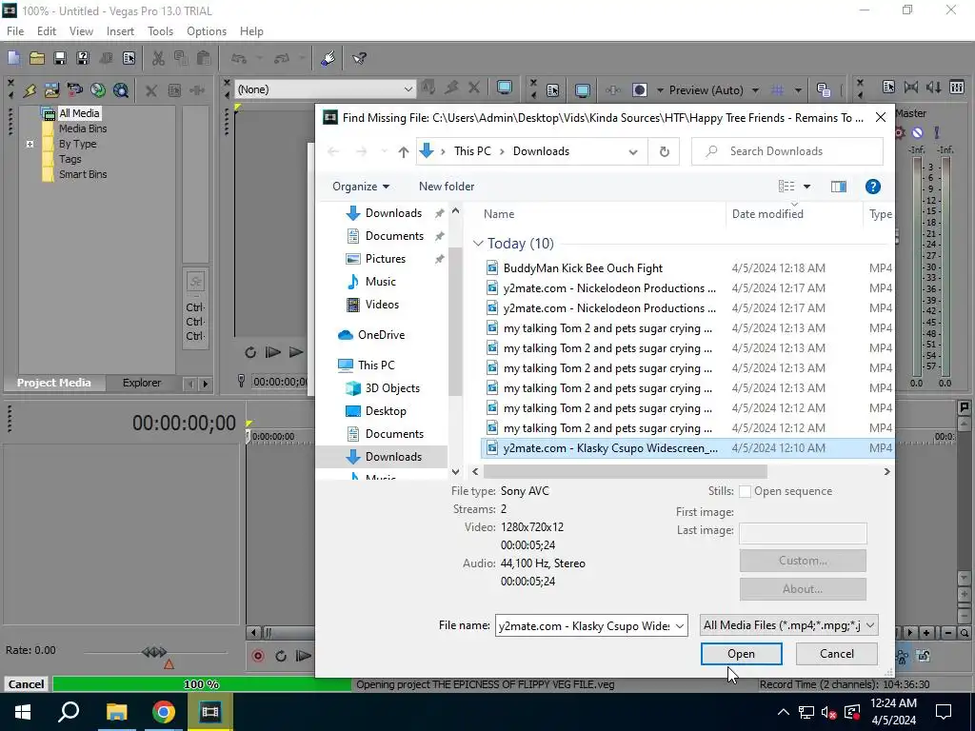Click the Cut scissors icon
The height and width of the screenshot is (731, 975).
(158, 58)
